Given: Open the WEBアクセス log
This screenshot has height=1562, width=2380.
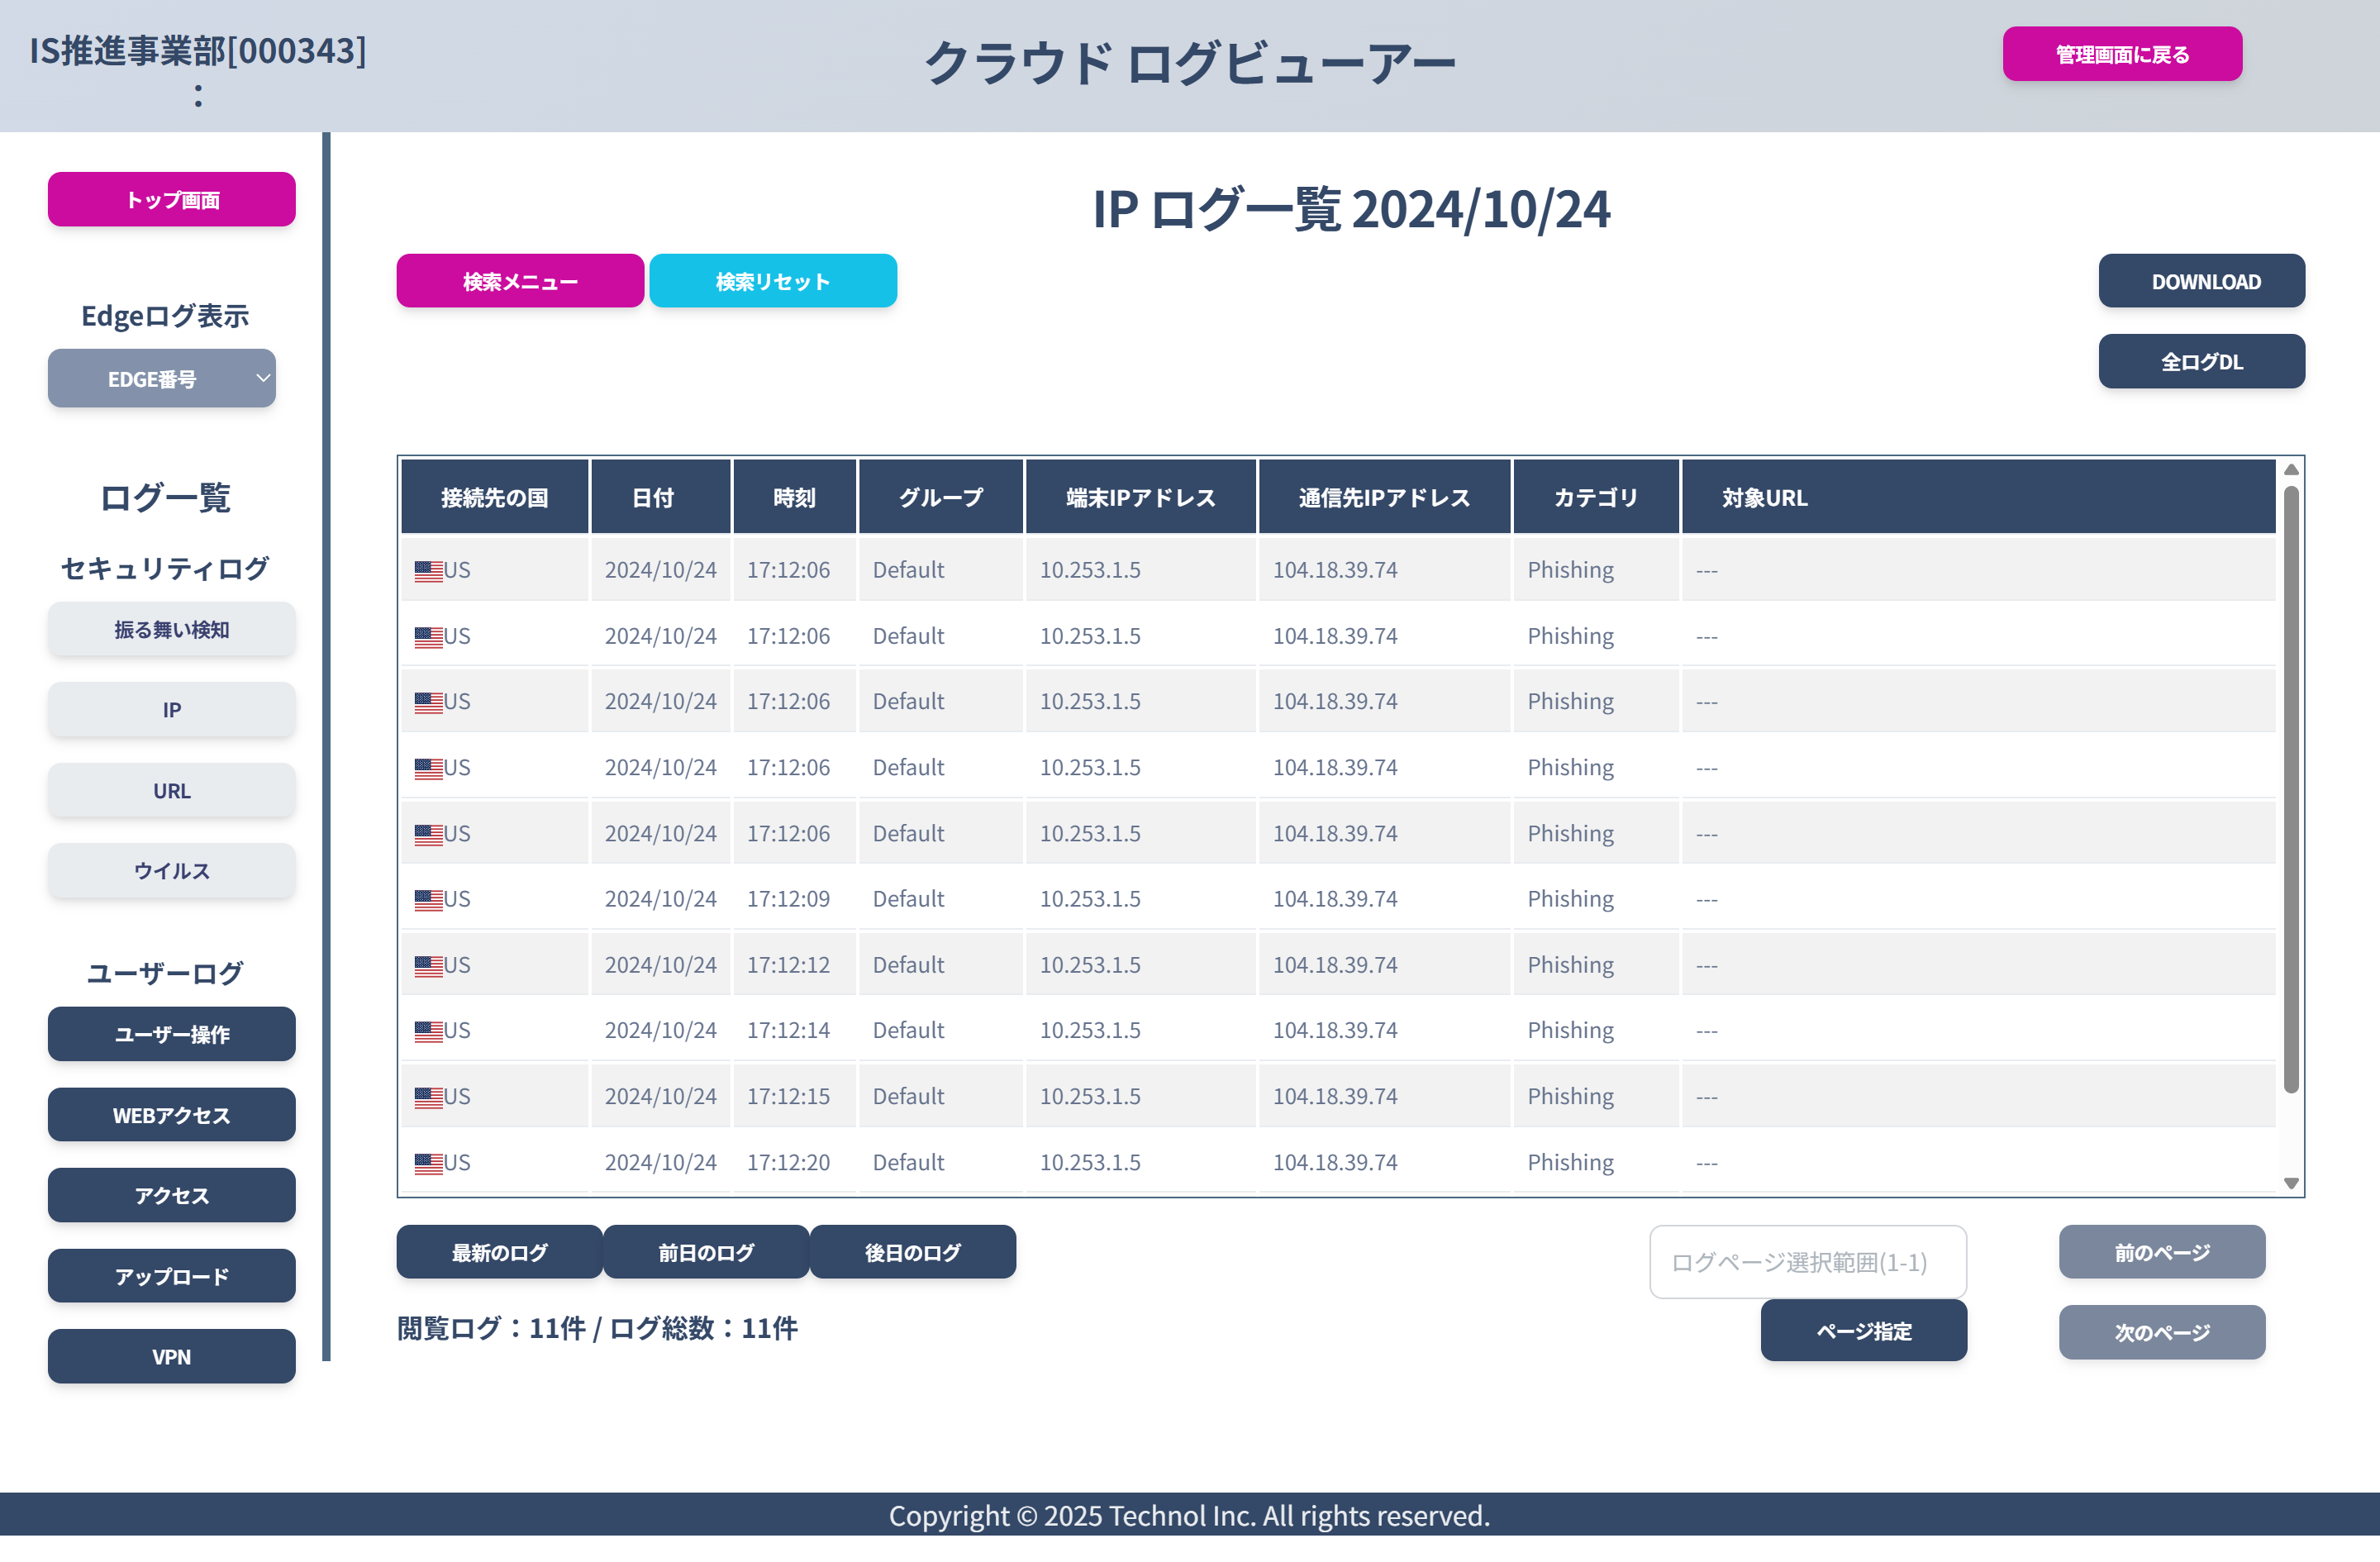Looking at the screenshot, I should [x=171, y=1114].
